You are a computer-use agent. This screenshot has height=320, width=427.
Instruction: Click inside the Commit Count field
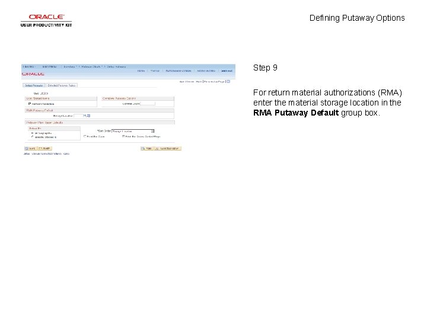[148, 104]
